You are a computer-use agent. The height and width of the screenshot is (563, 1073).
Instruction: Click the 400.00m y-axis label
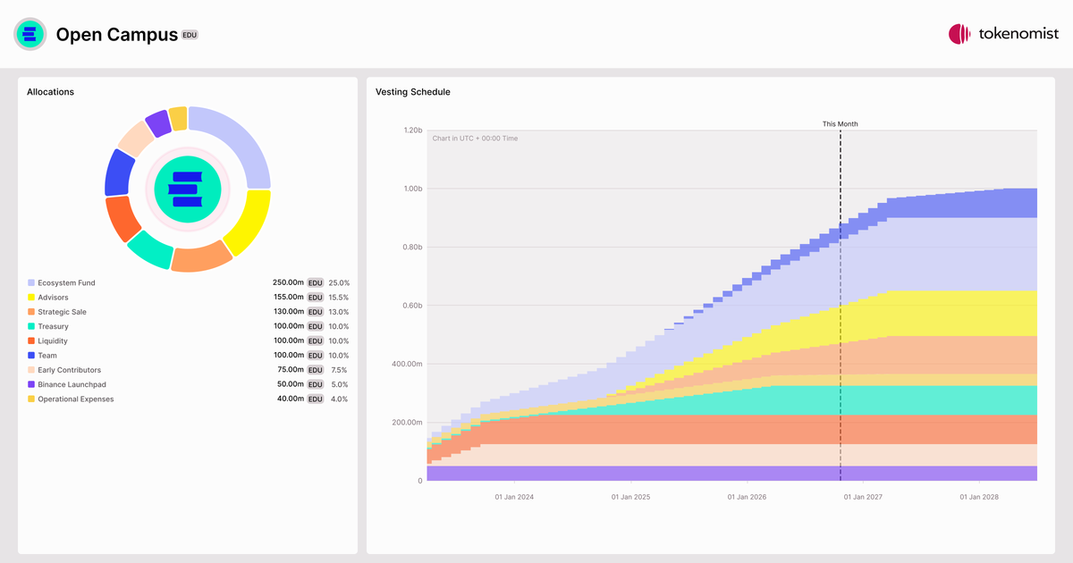point(408,364)
